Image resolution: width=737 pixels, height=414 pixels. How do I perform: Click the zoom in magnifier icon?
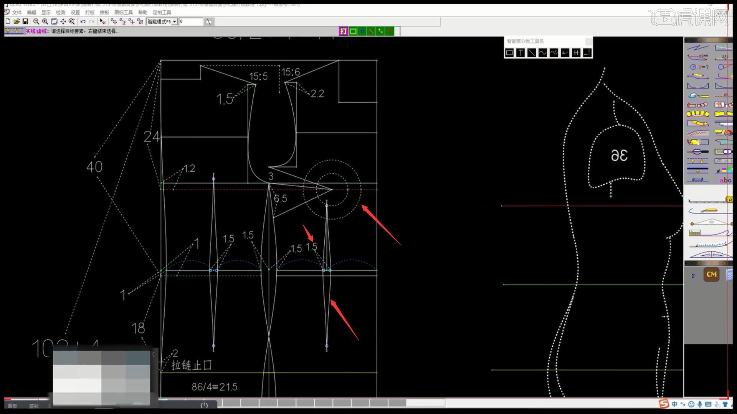pos(45,21)
